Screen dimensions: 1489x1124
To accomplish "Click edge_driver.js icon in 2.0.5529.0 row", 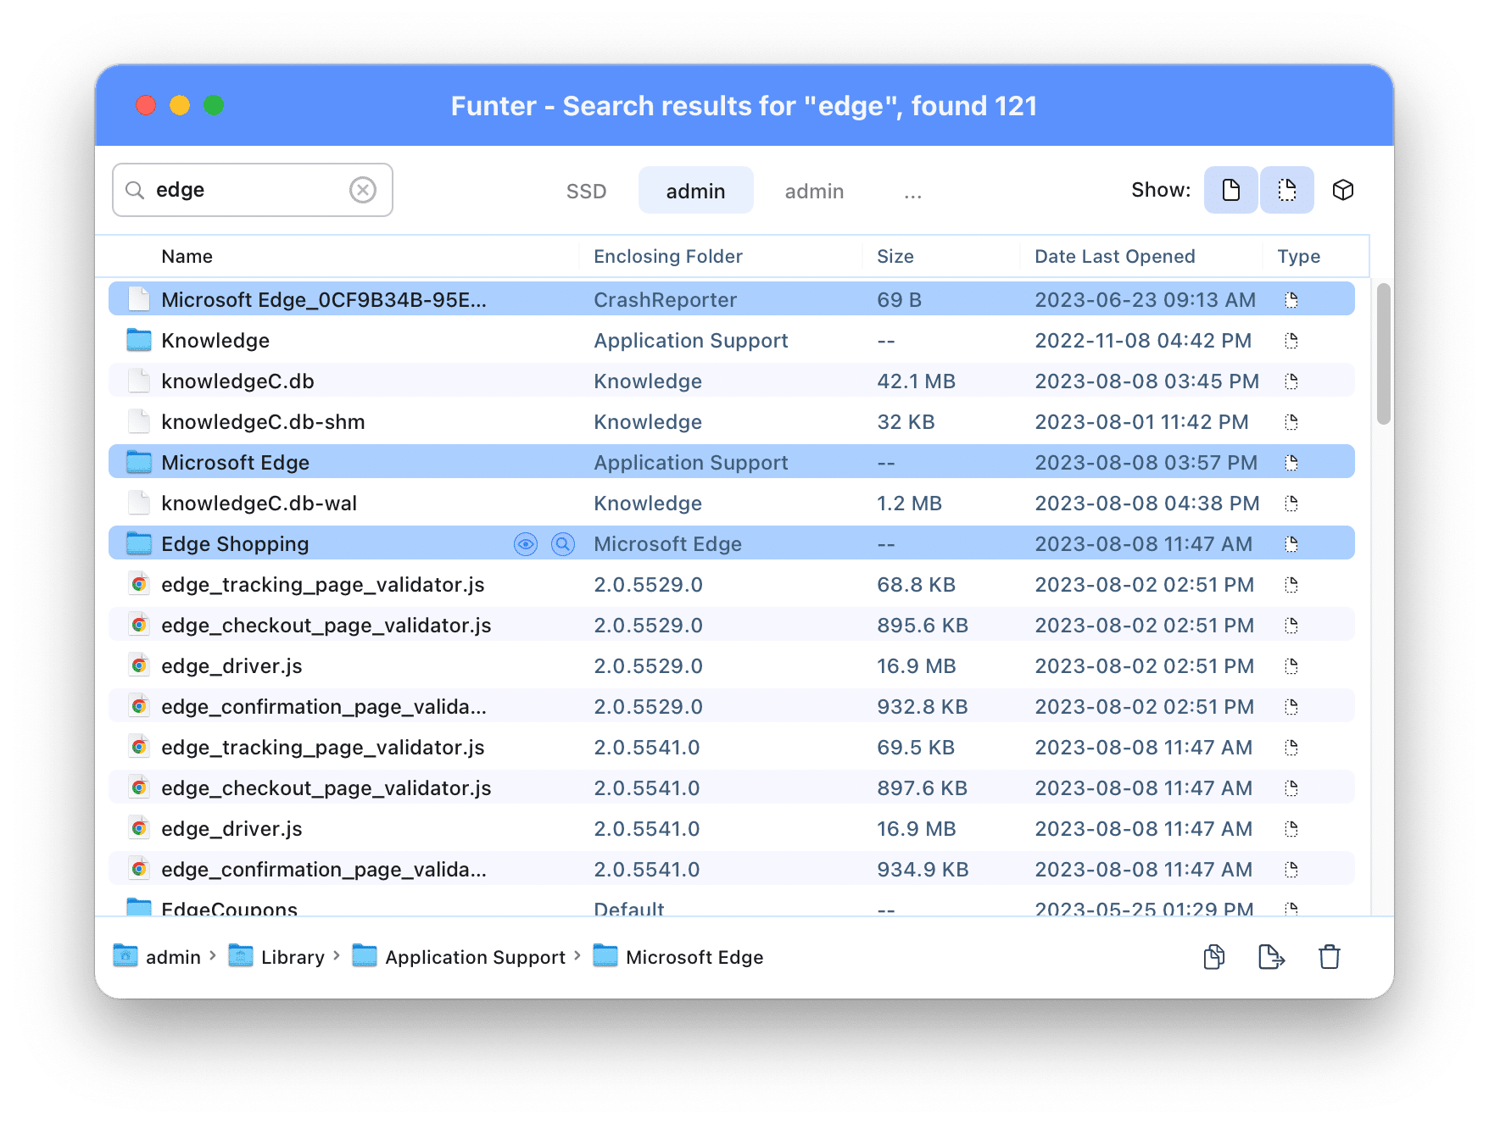I will click(139, 665).
